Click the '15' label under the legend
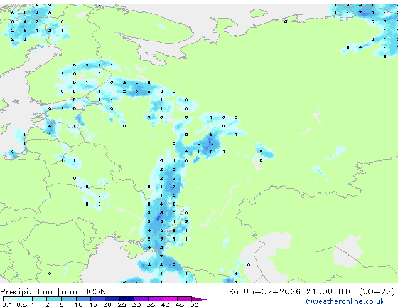The width and height of the screenshot is (398, 307). (x=93, y=304)
